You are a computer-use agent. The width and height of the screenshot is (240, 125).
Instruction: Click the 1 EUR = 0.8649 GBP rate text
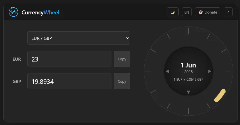pyautogui.click(x=189, y=79)
